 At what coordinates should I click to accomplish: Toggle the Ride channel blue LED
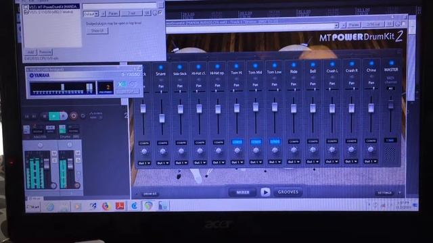pos(294,65)
